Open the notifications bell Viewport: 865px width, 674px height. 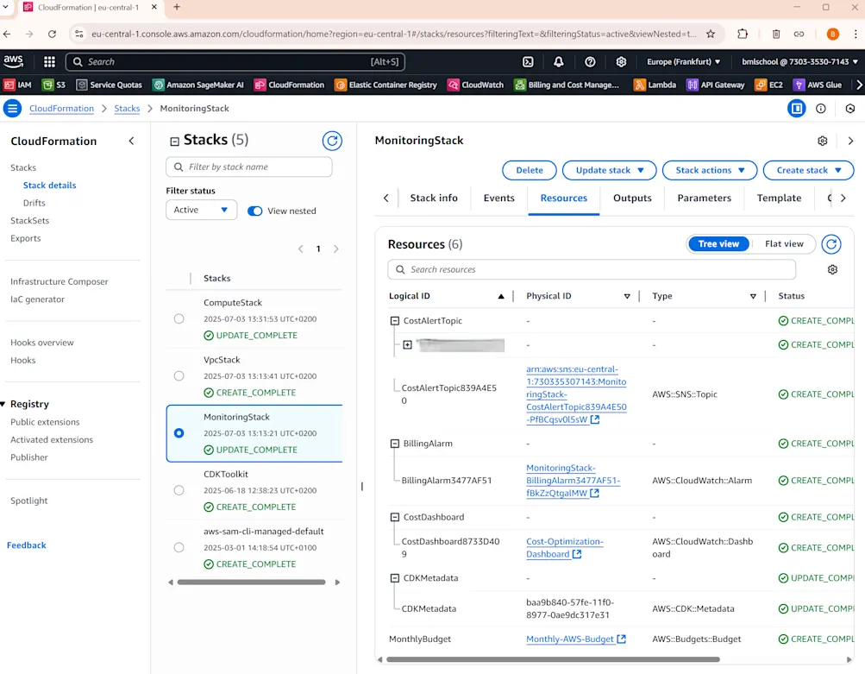coord(558,61)
